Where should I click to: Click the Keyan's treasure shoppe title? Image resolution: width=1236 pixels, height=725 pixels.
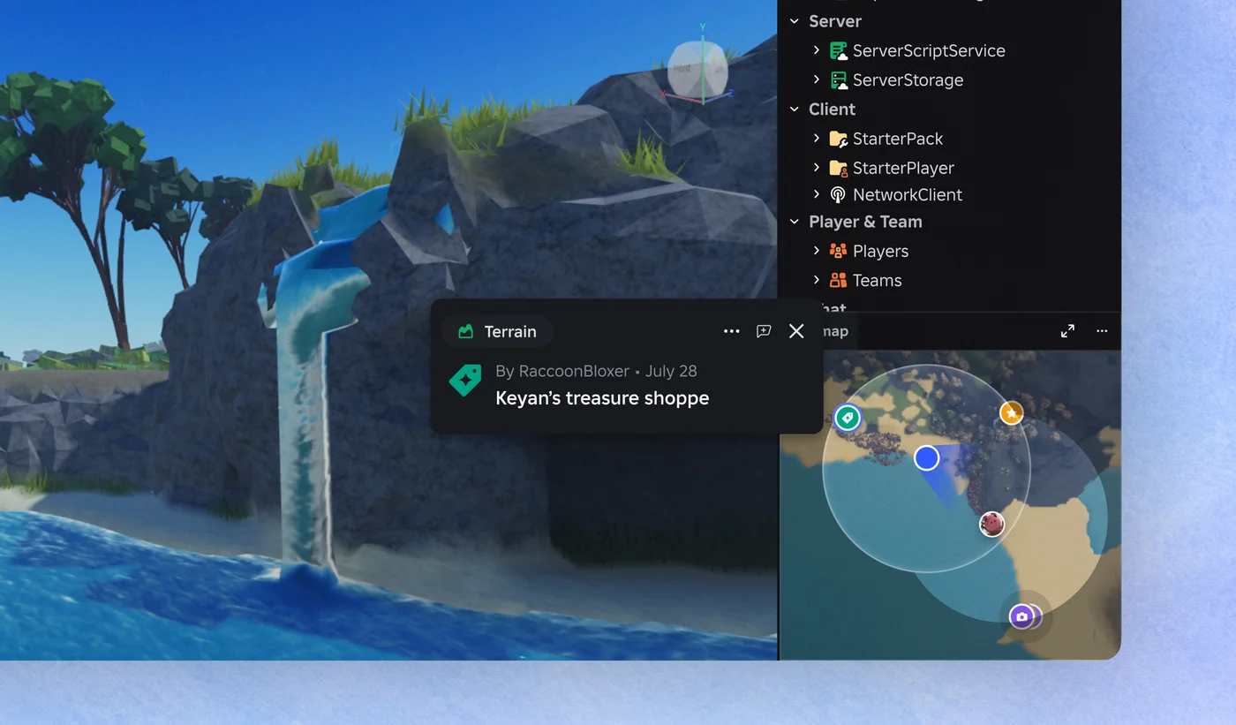602,398
